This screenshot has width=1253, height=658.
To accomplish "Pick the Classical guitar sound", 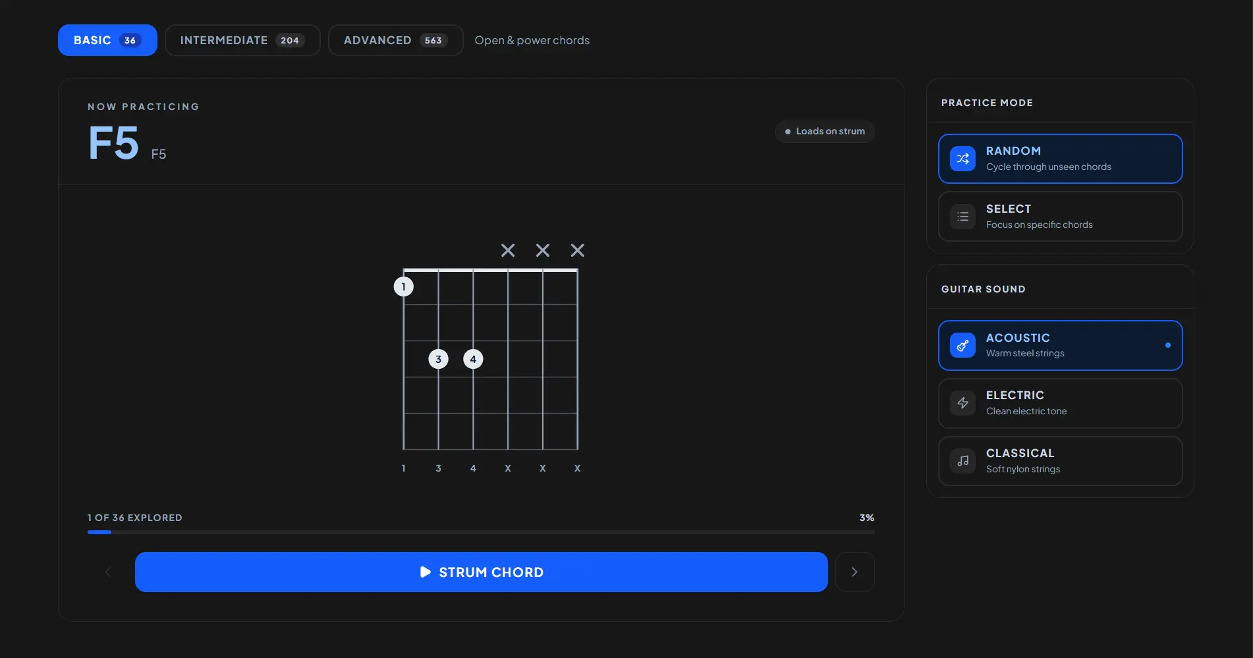I will pos(1060,461).
